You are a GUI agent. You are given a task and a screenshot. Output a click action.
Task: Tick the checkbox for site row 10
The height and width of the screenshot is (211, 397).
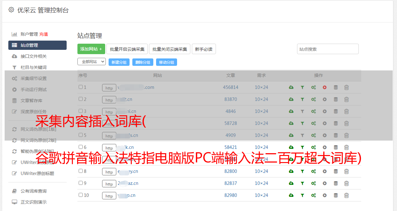click(x=81, y=195)
